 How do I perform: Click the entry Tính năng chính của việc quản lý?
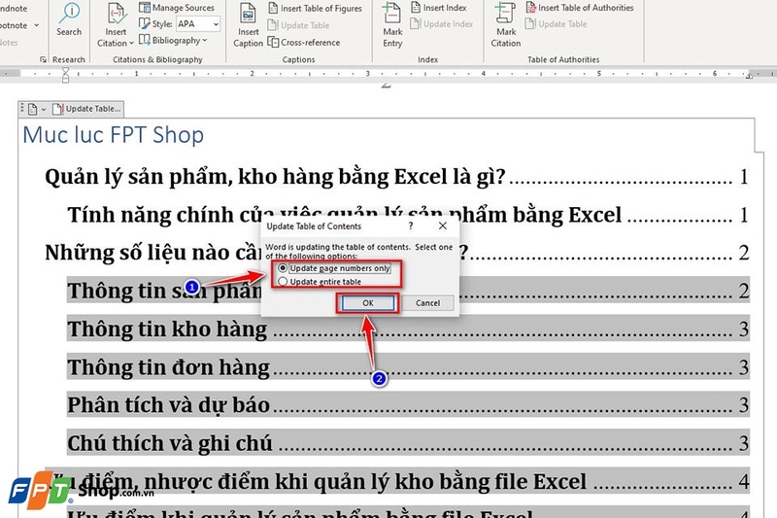pos(407,215)
